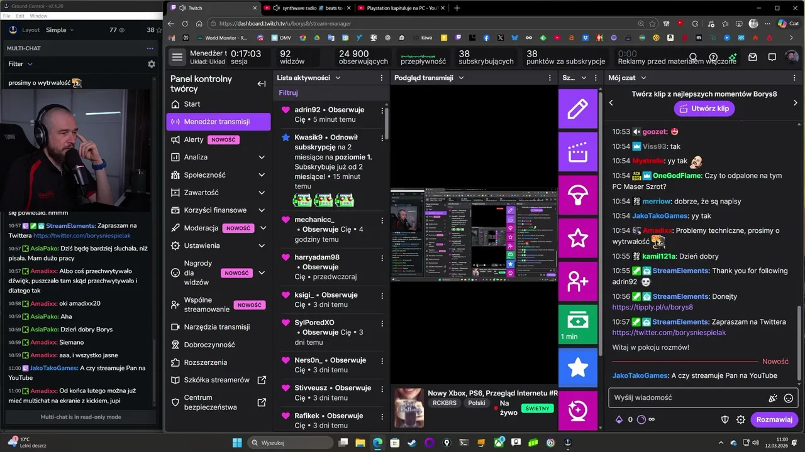
Task: Click the next arrow on clip banner
Action: pos(795,102)
